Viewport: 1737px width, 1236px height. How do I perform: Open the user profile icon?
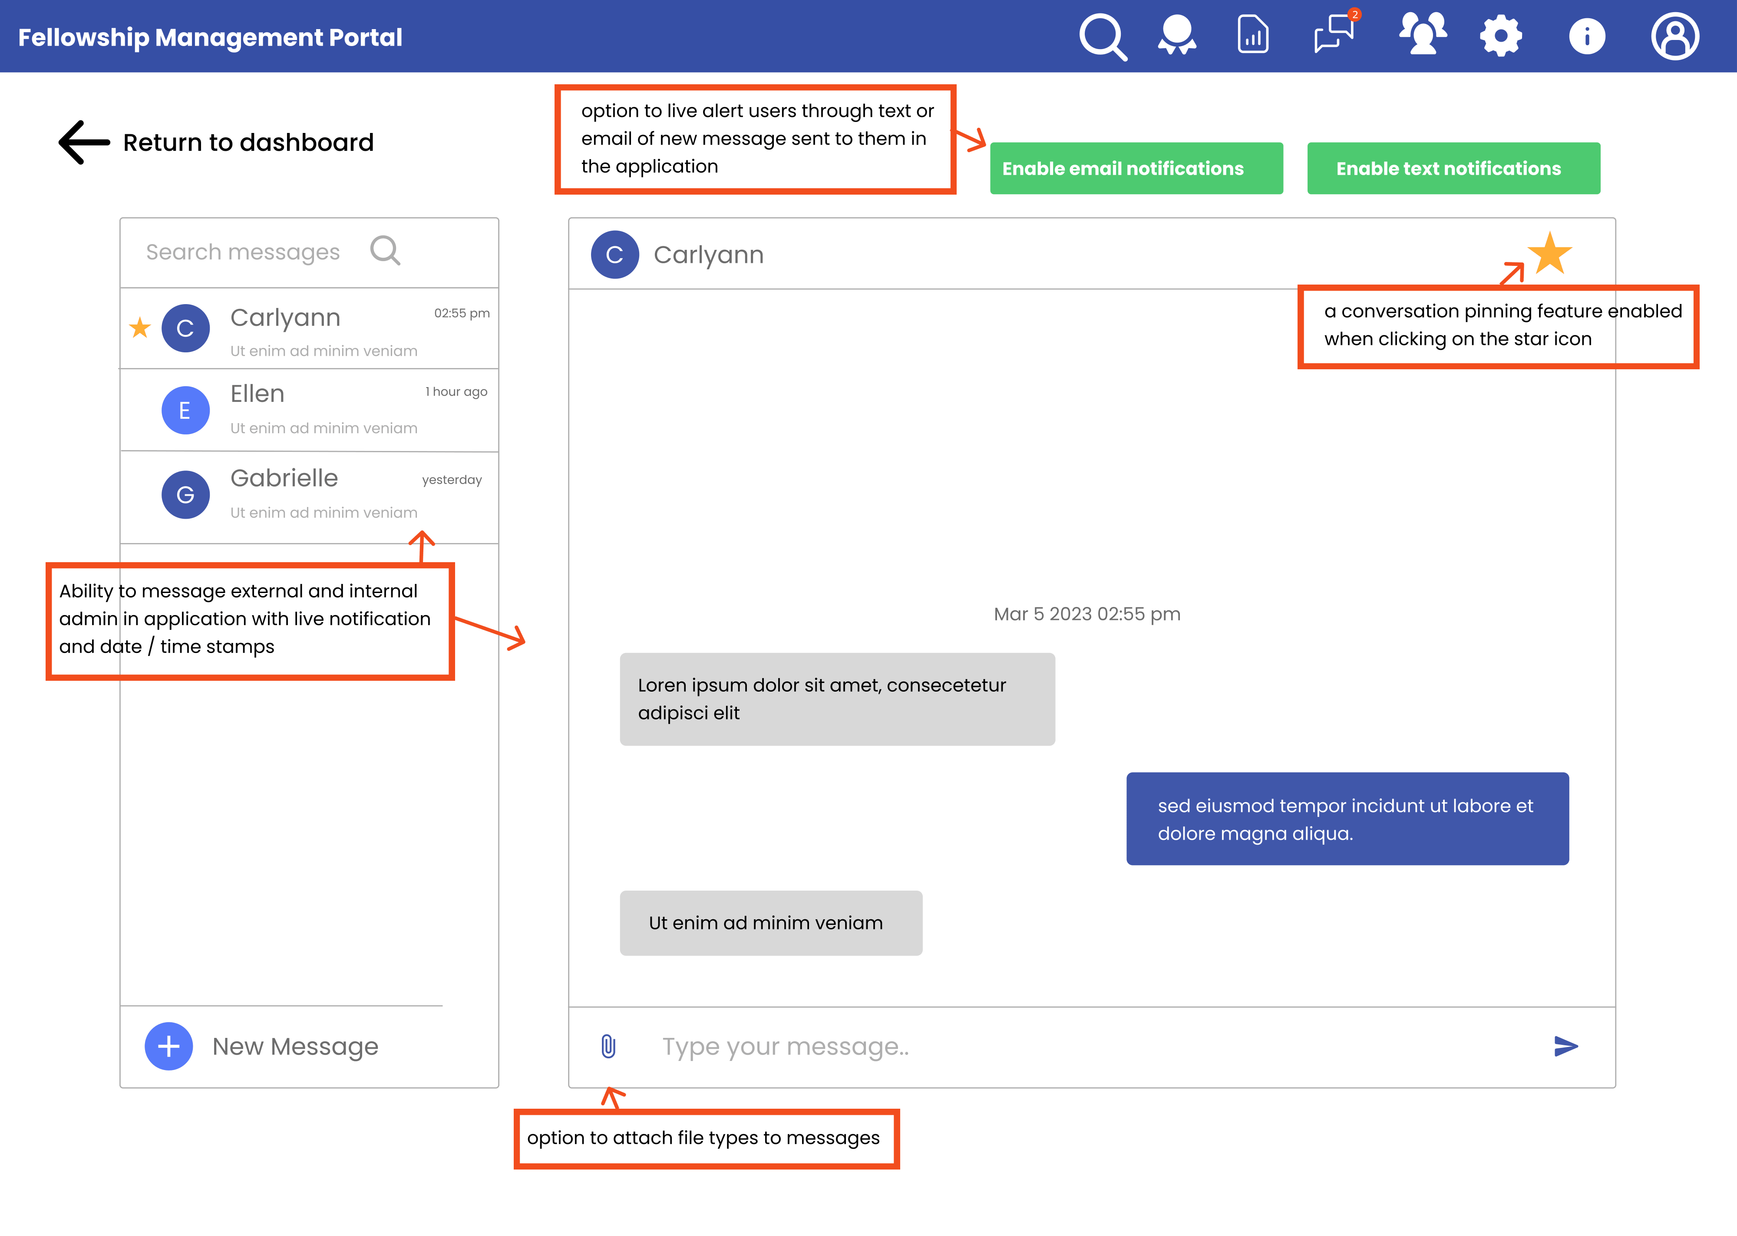click(1674, 36)
